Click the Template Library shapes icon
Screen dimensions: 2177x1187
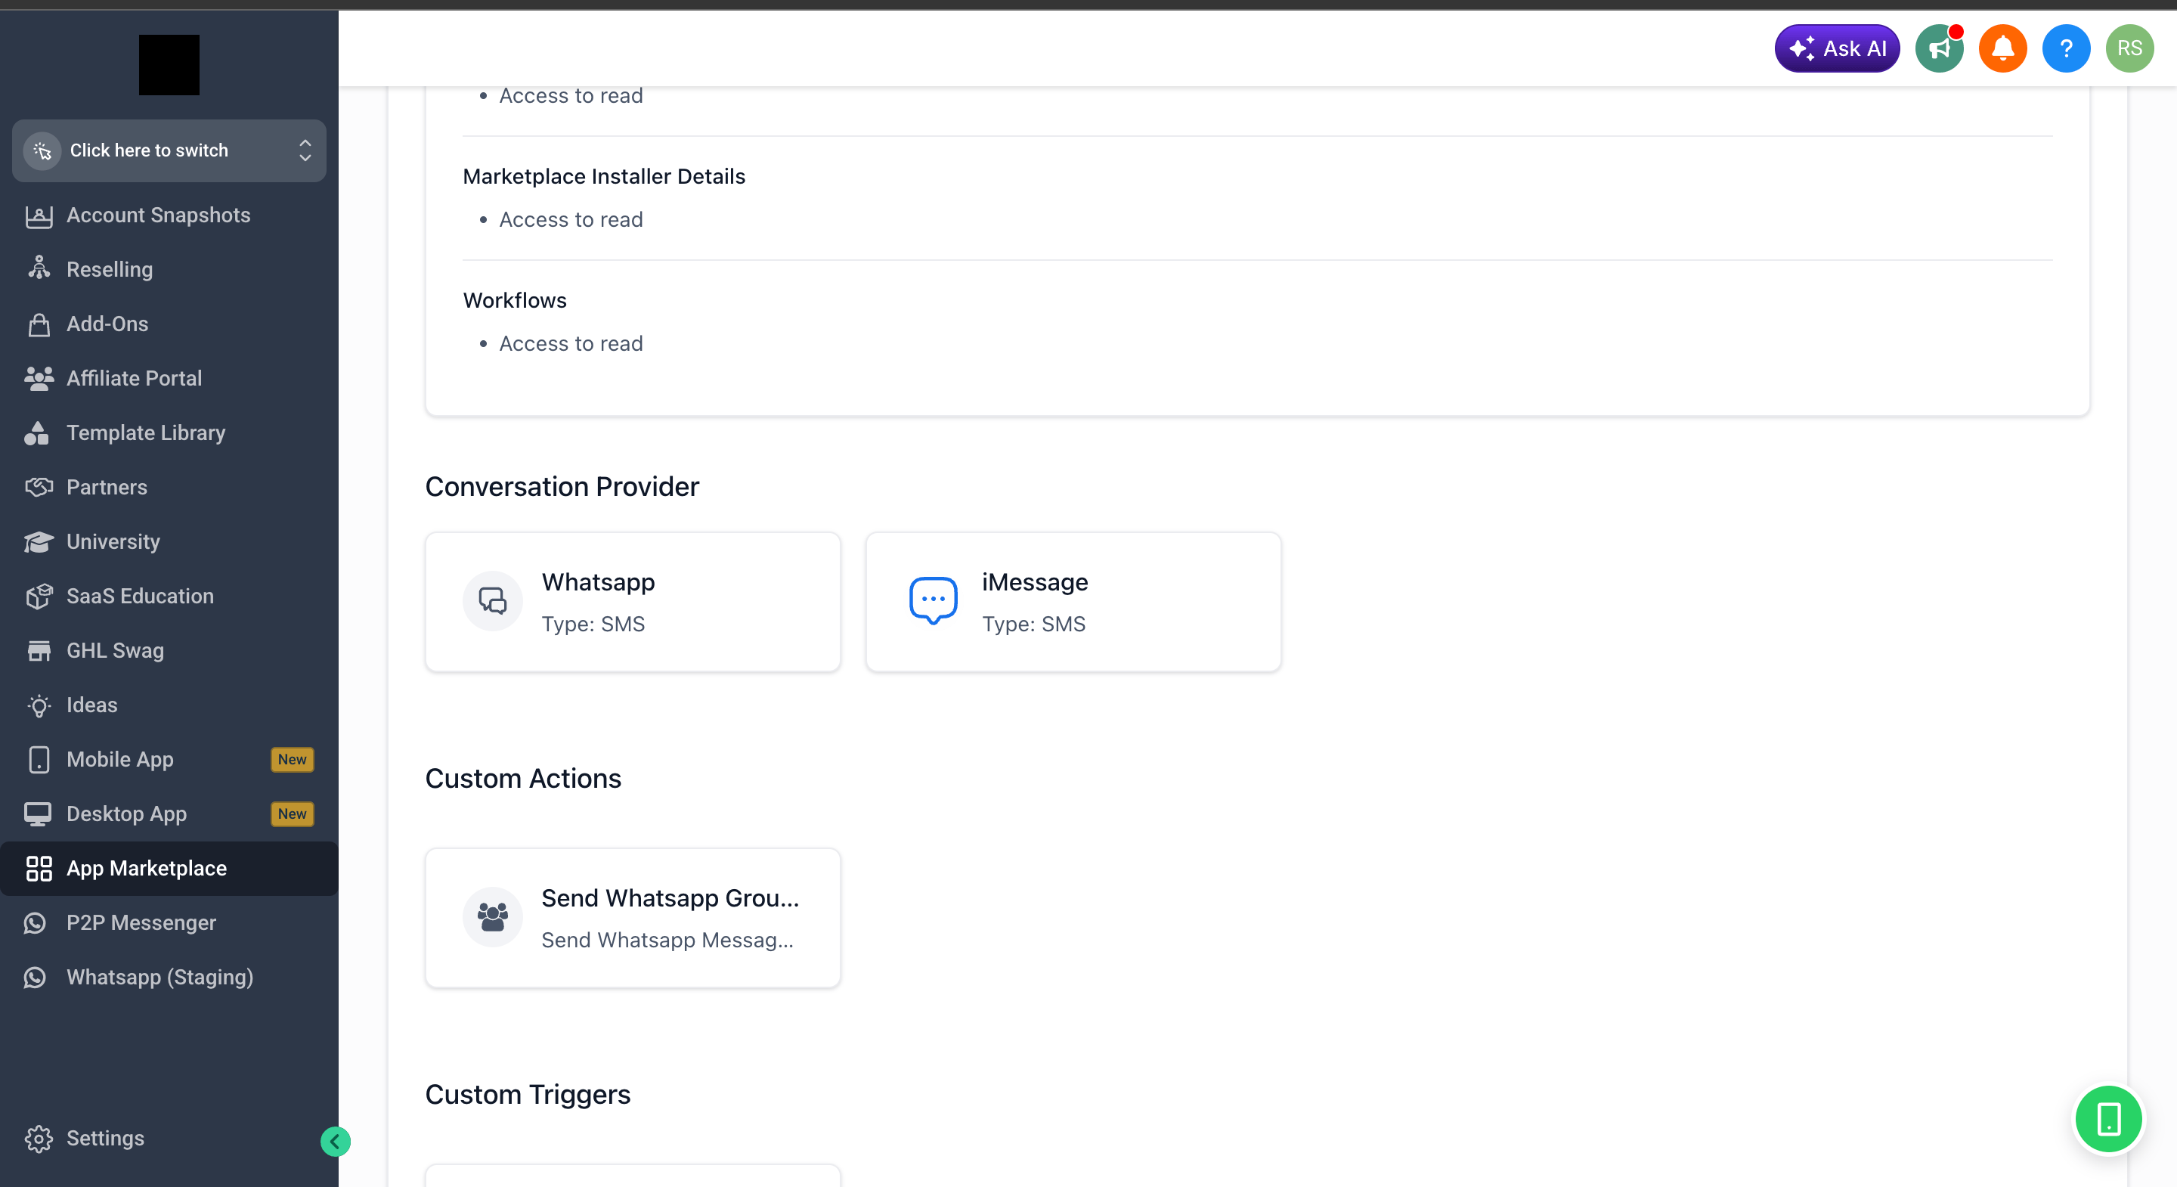(x=37, y=433)
